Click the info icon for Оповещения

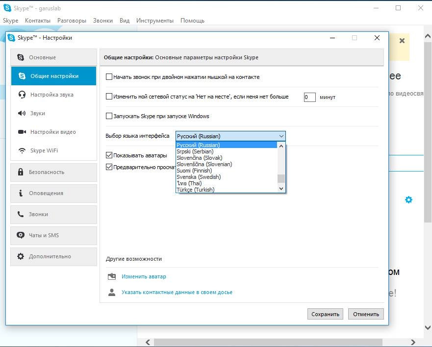(x=21, y=193)
